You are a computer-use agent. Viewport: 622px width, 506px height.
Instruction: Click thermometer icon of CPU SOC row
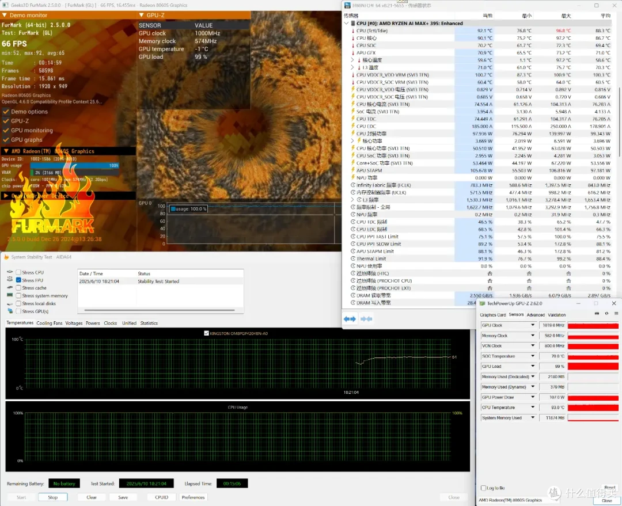pyautogui.click(x=353, y=45)
